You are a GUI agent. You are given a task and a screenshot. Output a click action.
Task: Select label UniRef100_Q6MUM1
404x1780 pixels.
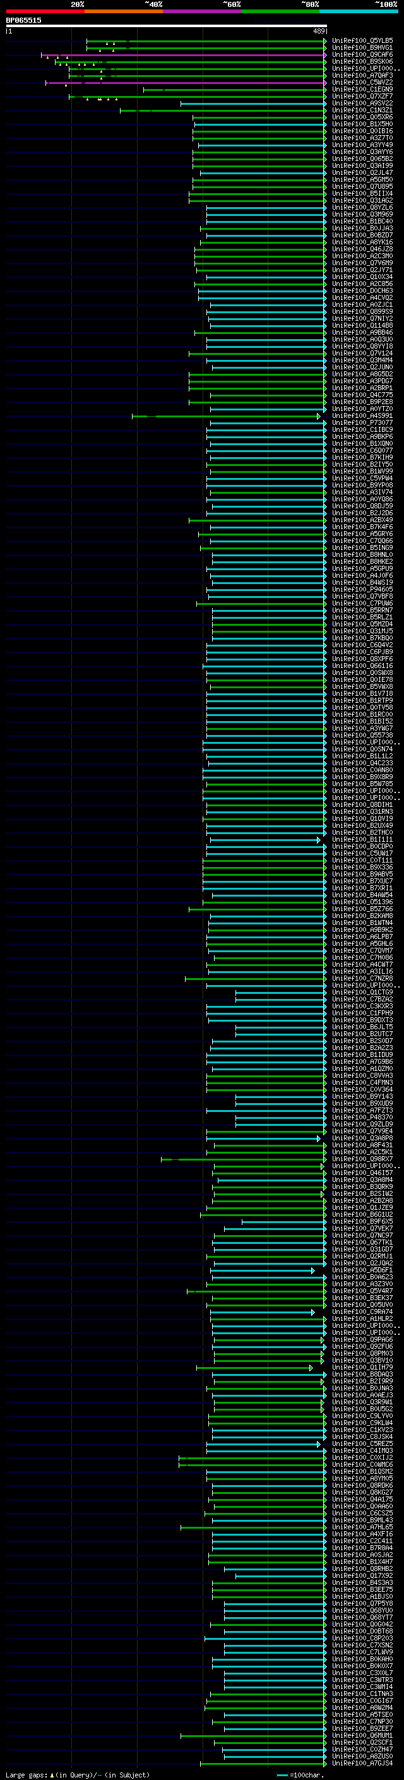[362, 1735]
